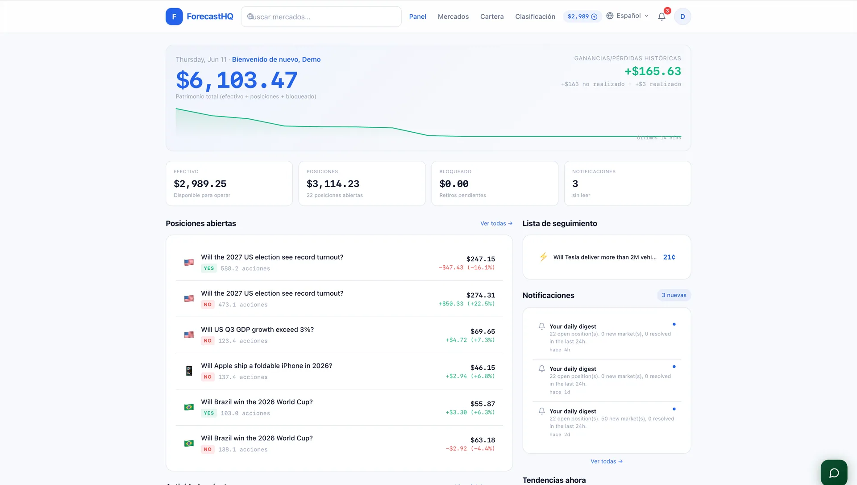Add funds via plus icon on $2,989
This screenshot has height=485, width=857.
point(594,17)
